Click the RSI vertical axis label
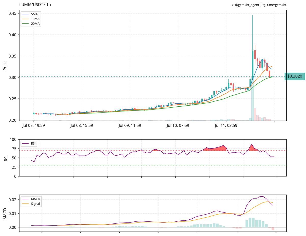The height and width of the screenshot is (236, 306). (6, 158)
